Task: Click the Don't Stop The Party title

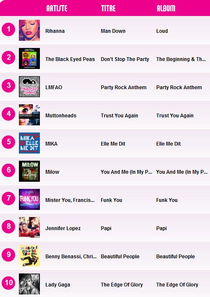Action: [125, 59]
